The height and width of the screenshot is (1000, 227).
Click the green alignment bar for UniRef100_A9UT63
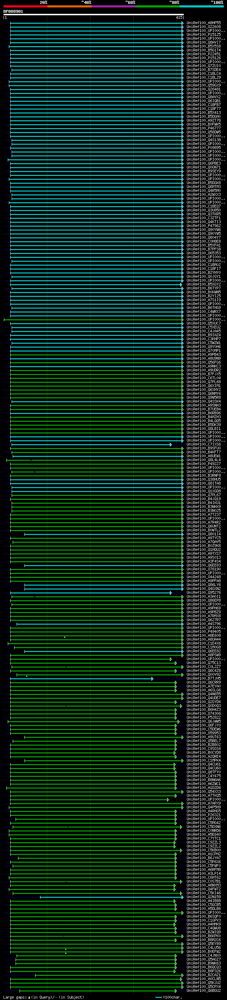103,737
